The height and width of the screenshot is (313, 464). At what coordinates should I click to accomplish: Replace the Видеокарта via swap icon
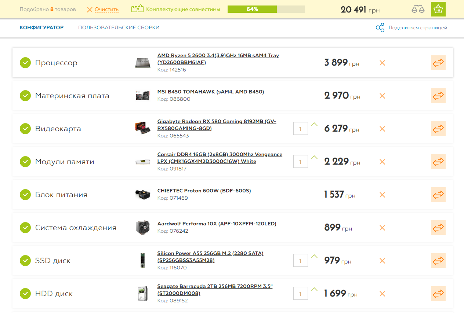coord(438,129)
